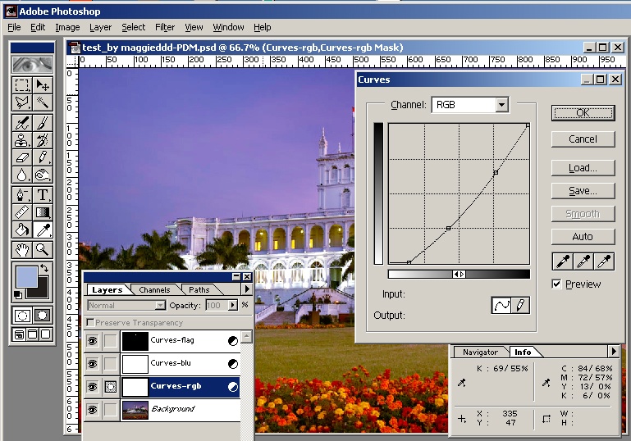Image resolution: width=631 pixels, height=441 pixels.
Task: Pick the white point eyedropper in Curves
Action: (604, 261)
